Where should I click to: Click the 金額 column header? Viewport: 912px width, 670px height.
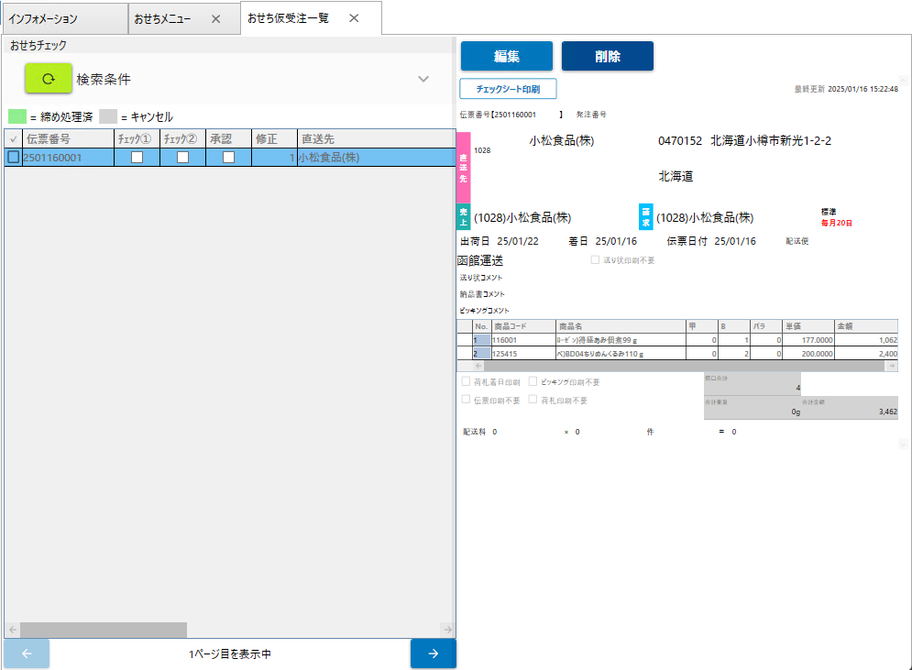[x=866, y=326]
